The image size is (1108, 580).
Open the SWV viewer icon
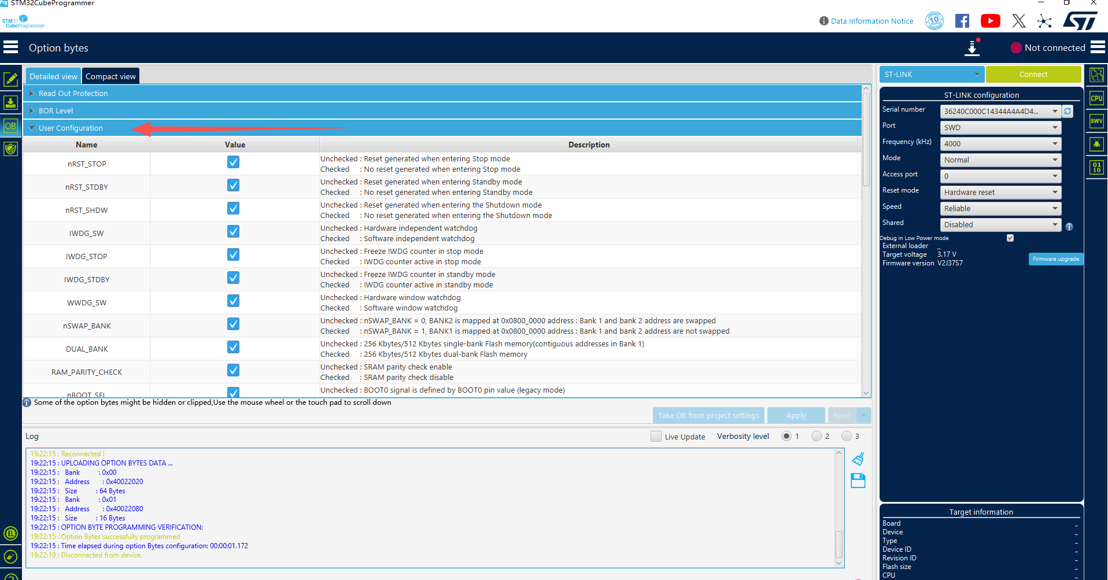[x=1096, y=121]
